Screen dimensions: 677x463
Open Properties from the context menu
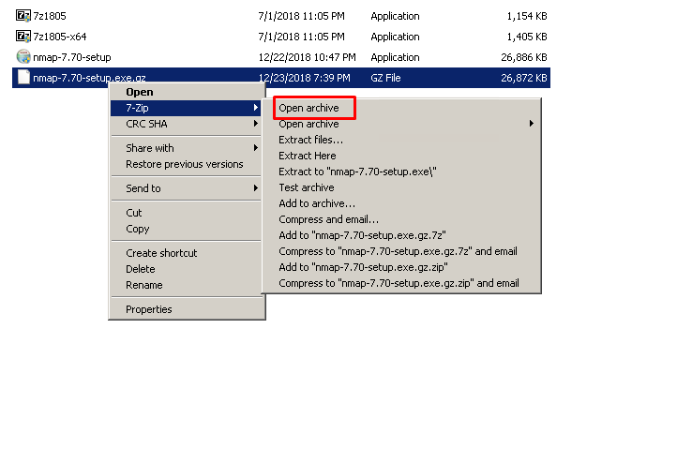[x=188, y=309]
